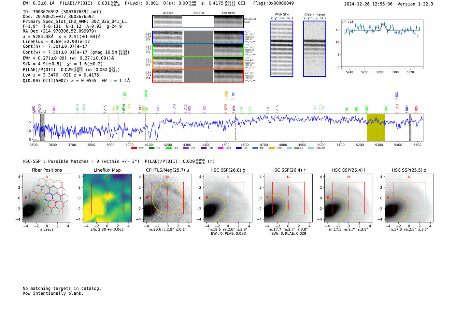Click the gray hatched band near 3550
The width and height of the screenshot is (456, 311).
[42, 128]
